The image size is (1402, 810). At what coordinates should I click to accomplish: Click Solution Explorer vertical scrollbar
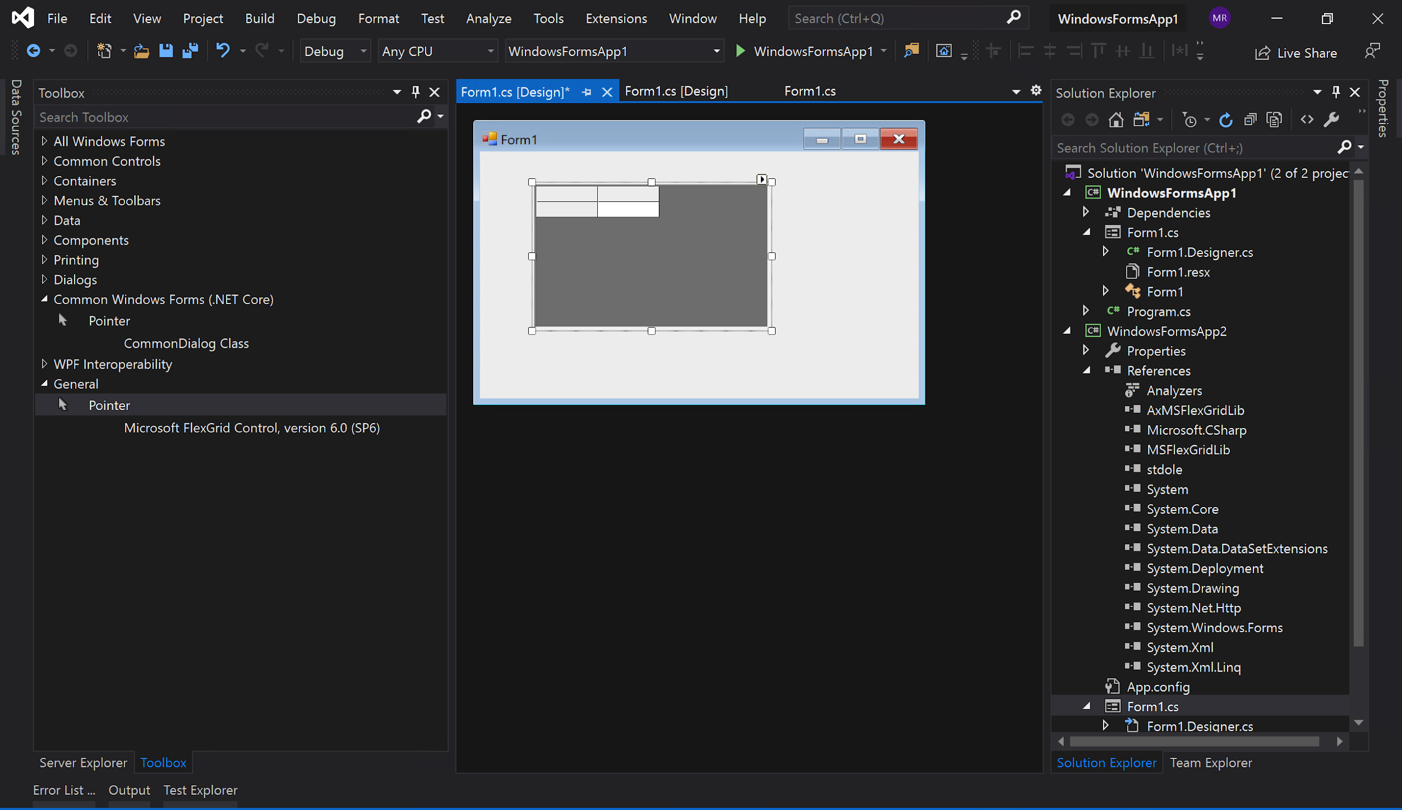pyautogui.click(x=1358, y=413)
